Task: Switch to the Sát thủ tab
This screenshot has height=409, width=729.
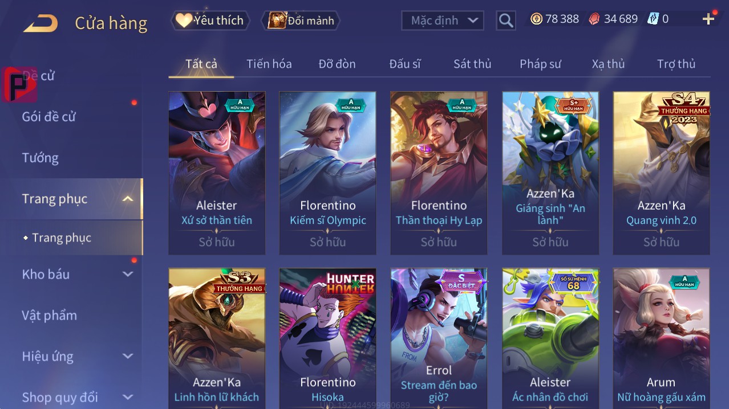Action: (472, 64)
